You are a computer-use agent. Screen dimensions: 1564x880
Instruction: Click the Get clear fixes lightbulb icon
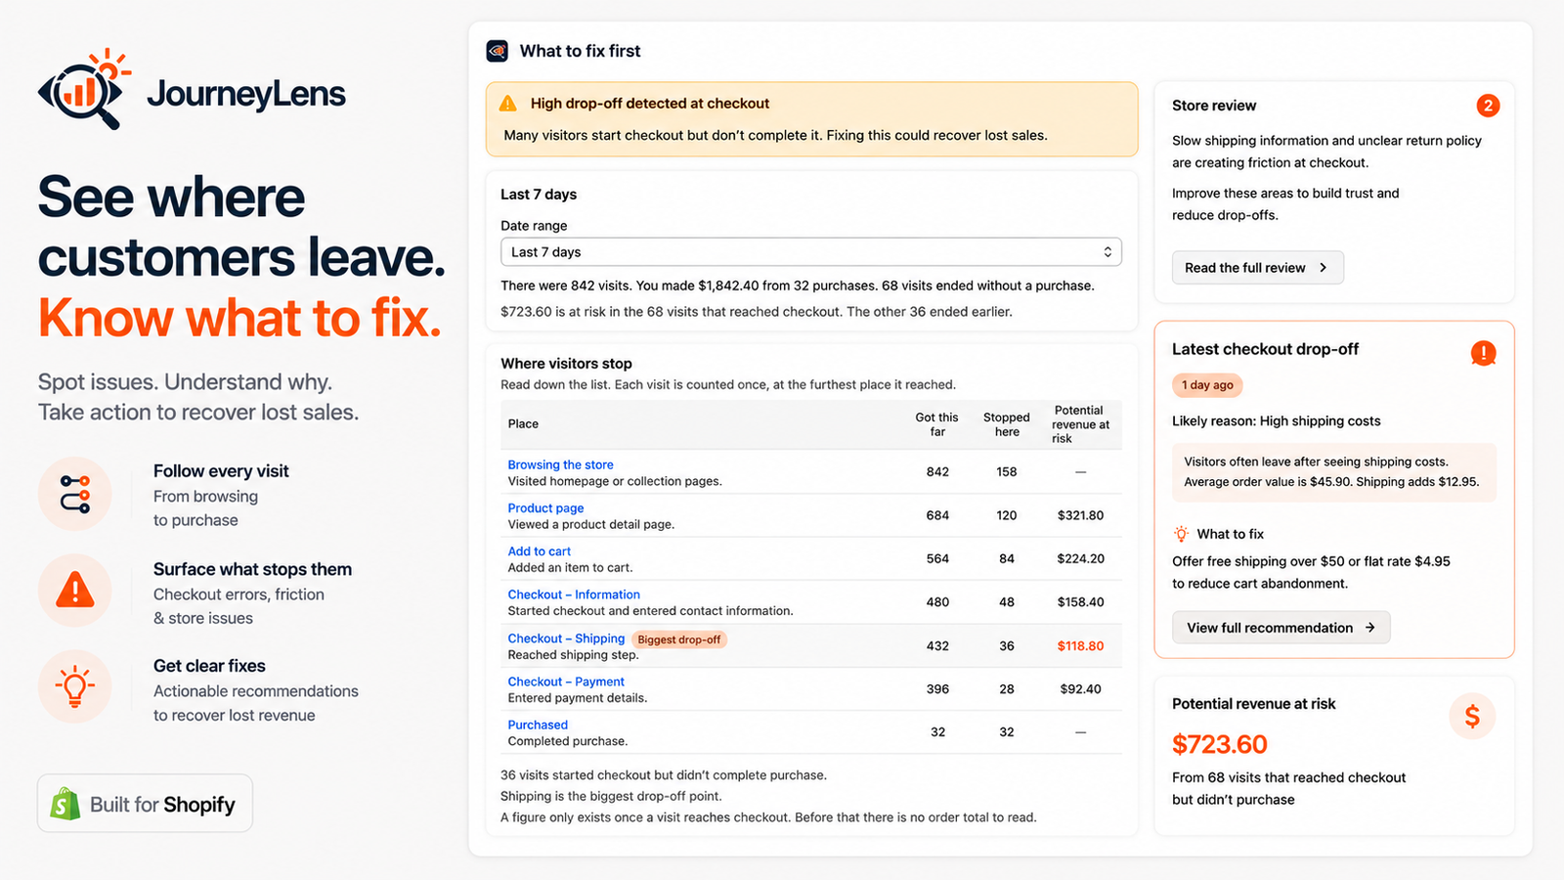tap(75, 686)
